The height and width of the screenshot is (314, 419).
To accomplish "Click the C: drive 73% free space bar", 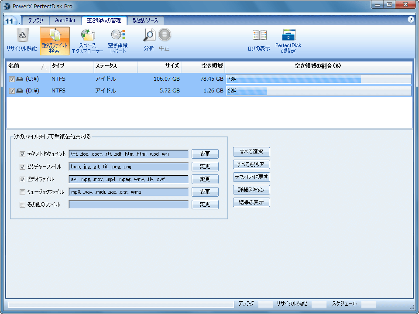I will (x=319, y=79).
